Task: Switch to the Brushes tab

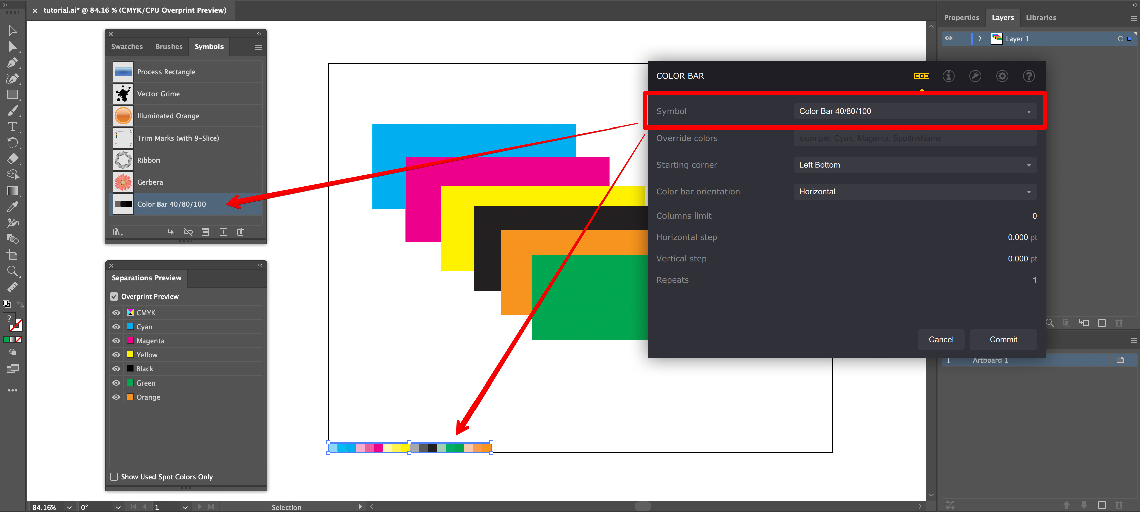Action: [x=169, y=47]
